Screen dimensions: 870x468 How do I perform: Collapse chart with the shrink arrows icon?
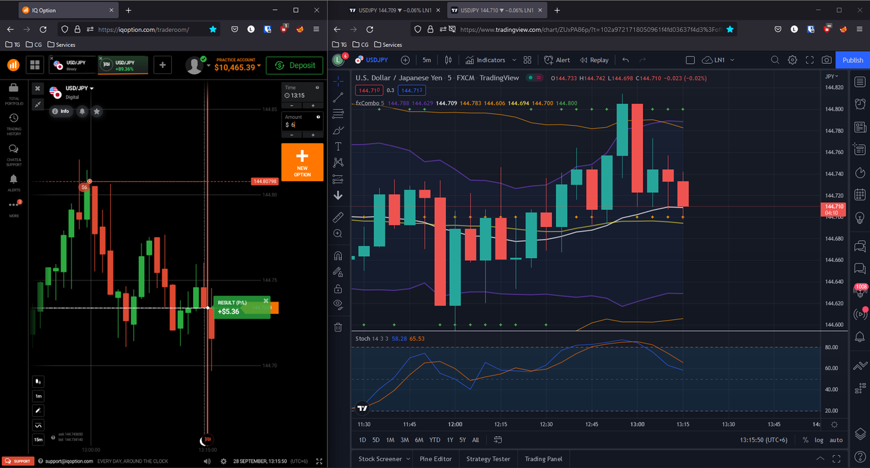(37, 104)
